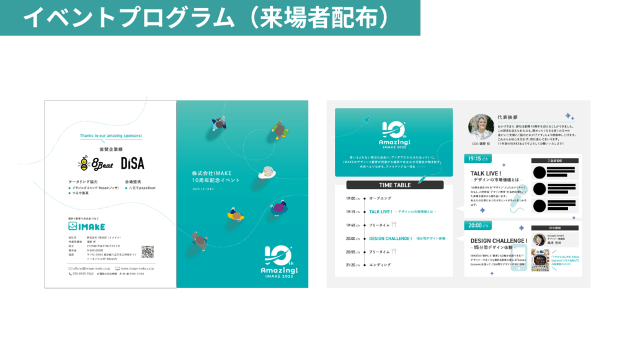Click the CEO portrait photo
Screen dimensions: 635x357
[481, 126]
